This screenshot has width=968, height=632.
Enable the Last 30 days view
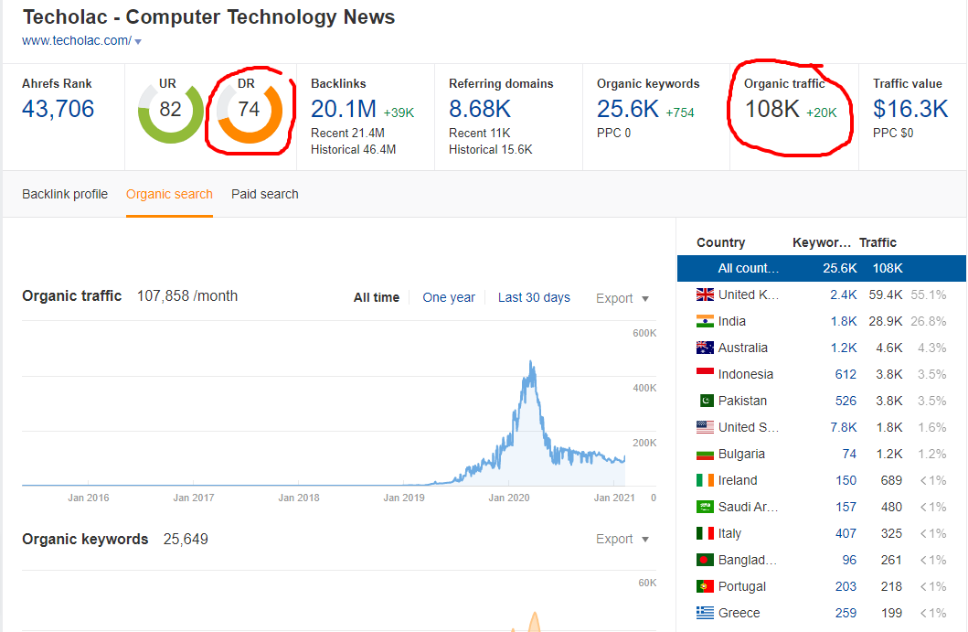(x=534, y=297)
